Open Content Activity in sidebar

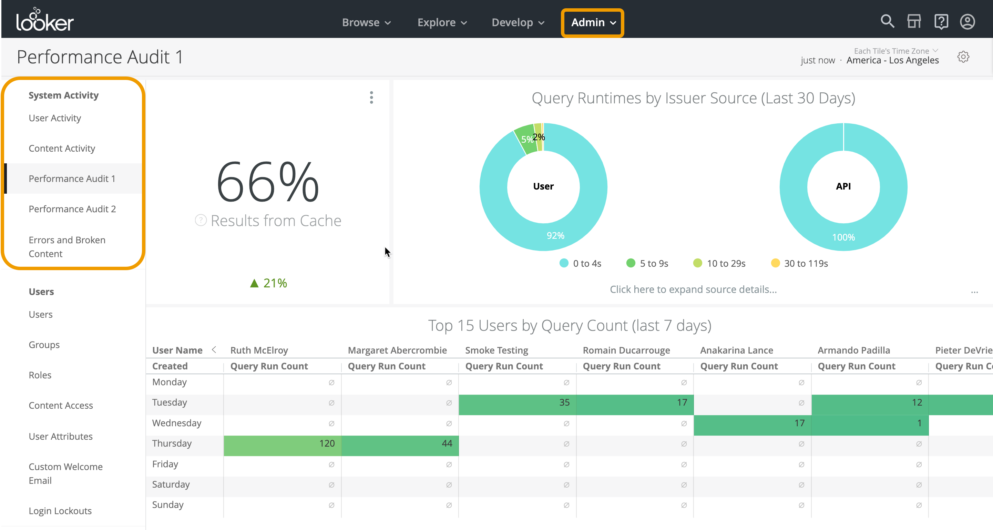coord(62,149)
